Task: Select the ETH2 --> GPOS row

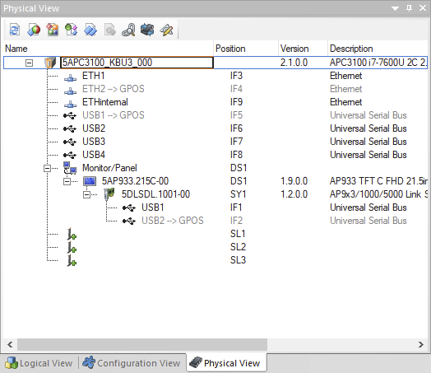Action: [x=215, y=89]
